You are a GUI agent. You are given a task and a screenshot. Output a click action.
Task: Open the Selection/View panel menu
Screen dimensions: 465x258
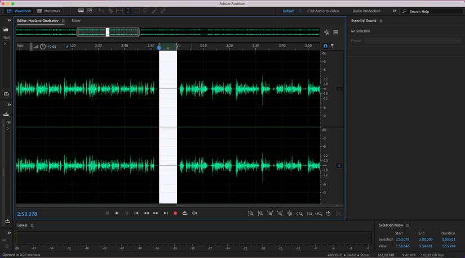click(x=408, y=225)
